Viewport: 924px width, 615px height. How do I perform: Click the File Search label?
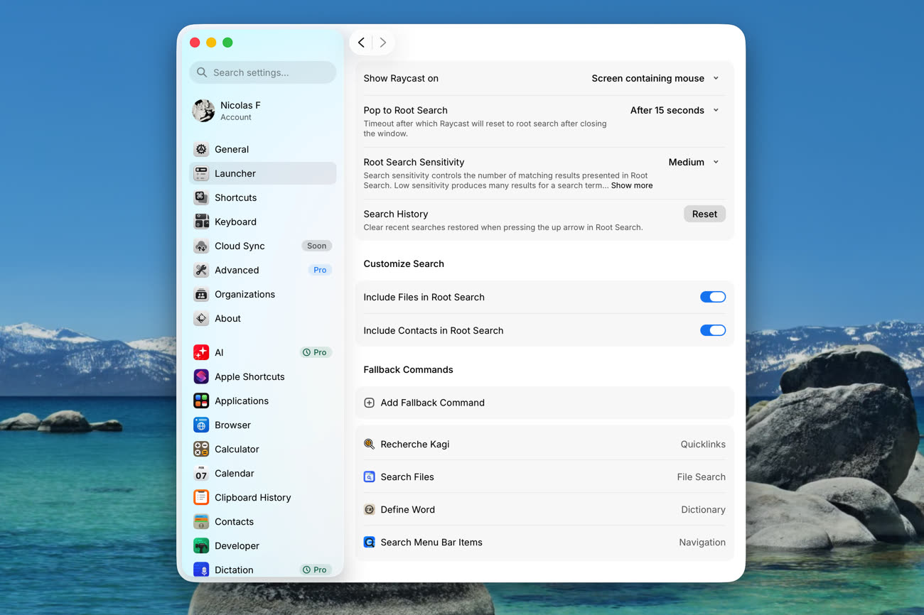pyautogui.click(x=701, y=477)
